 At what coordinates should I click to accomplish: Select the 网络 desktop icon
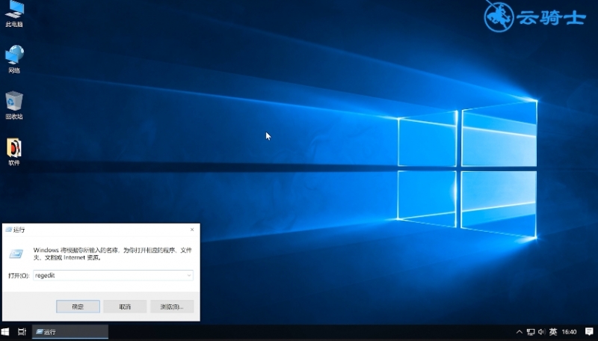14,60
